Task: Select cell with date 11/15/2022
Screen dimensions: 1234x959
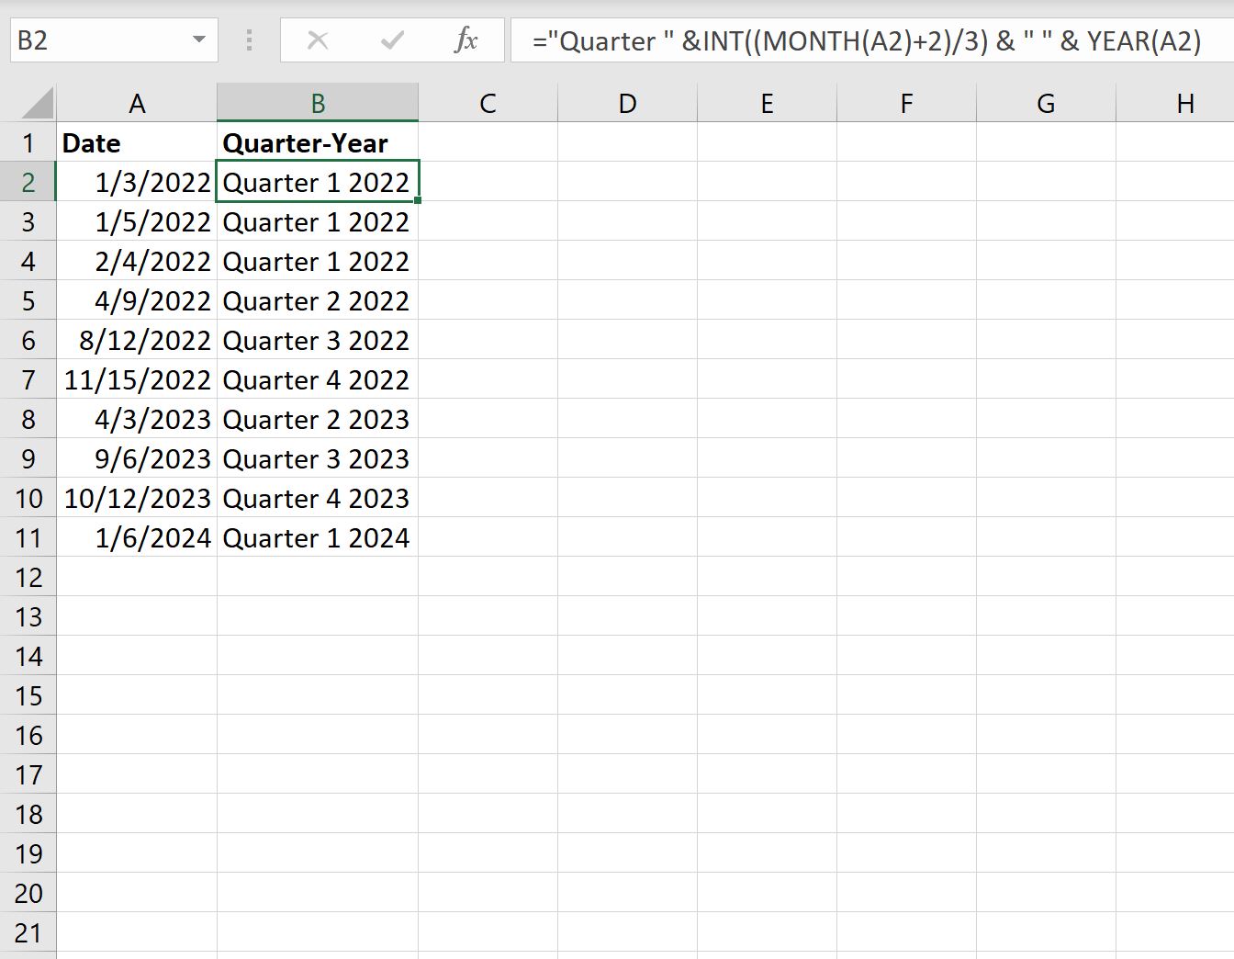Action: click(x=137, y=379)
